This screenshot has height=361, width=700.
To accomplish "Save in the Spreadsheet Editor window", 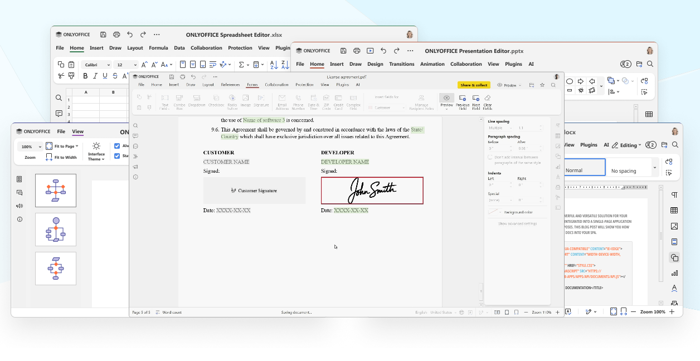I will pos(103,35).
